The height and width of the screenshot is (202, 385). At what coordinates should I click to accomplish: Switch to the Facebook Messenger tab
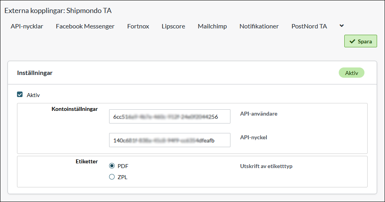[85, 26]
